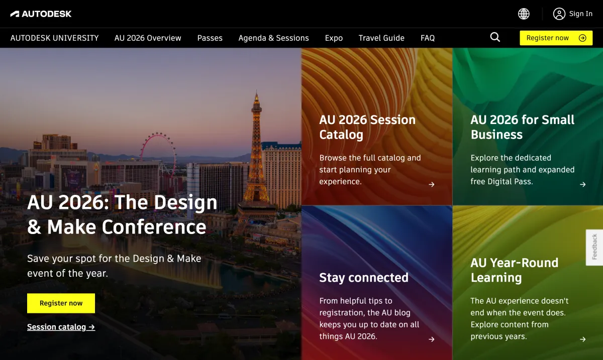Select the Expo menu item
This screenshot has width=603, height=360.
334,38
